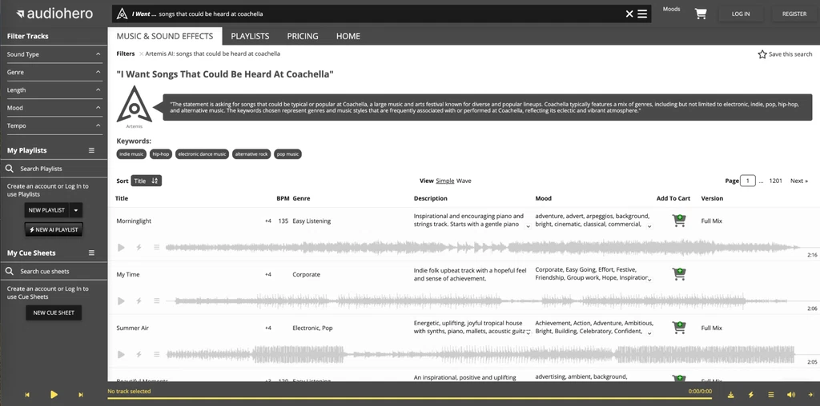The height and width of the screenshot is (406, 820).
Task: Switch to Wave view
Action: 464,181
